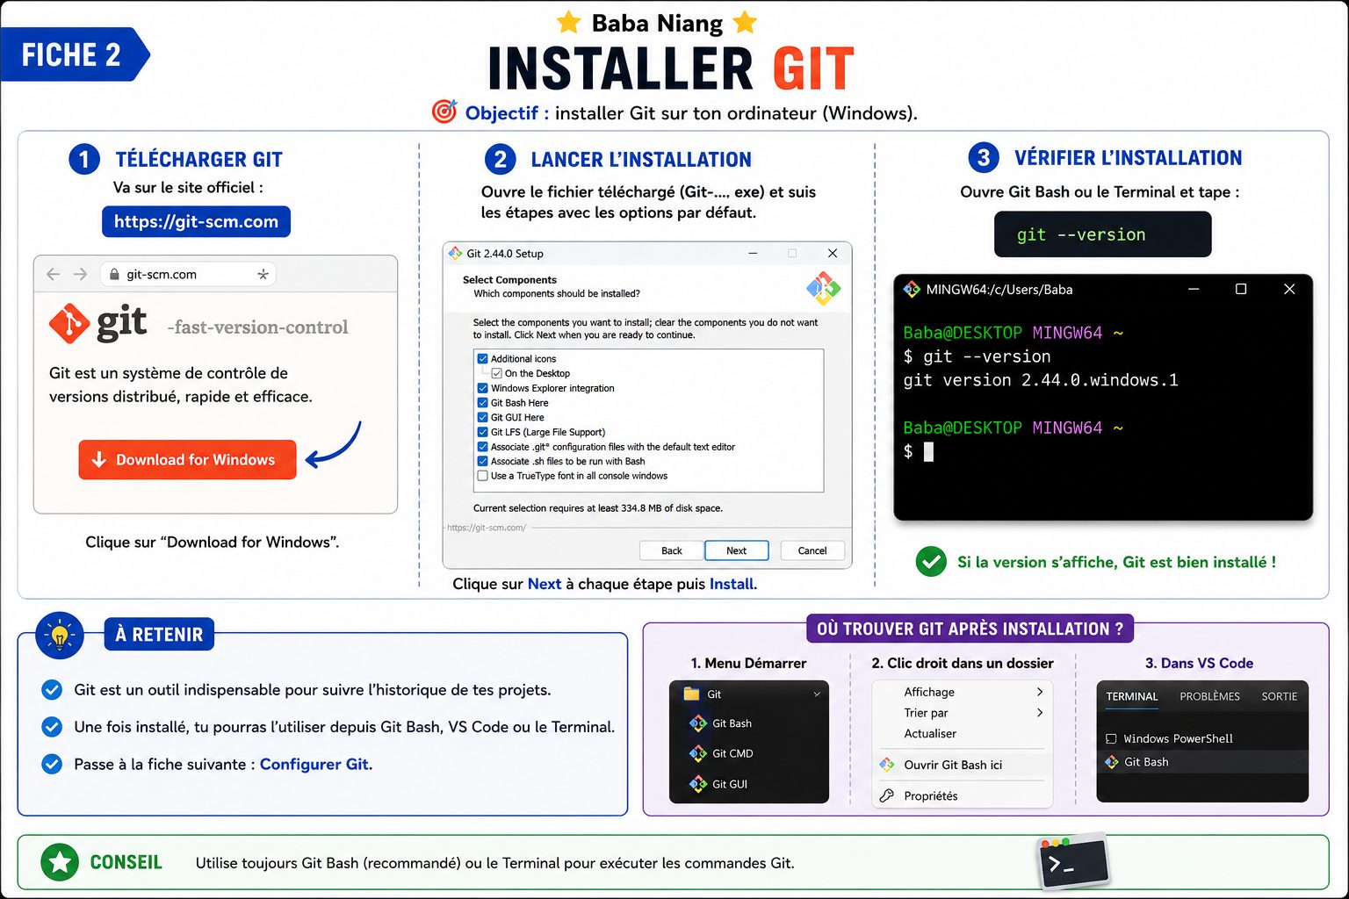The height and width of the screenshot is (899, 1349).
Task: Switch to the TERMINAL tab
Action: tap(1132, 696)
